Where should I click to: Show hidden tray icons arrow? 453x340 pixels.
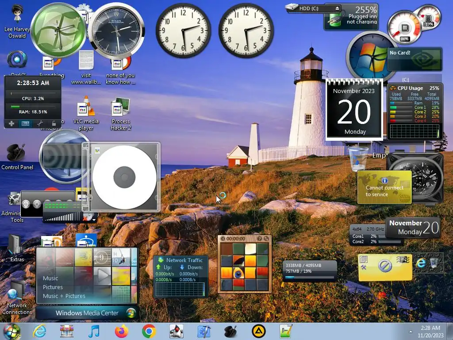tap(411, 332)
